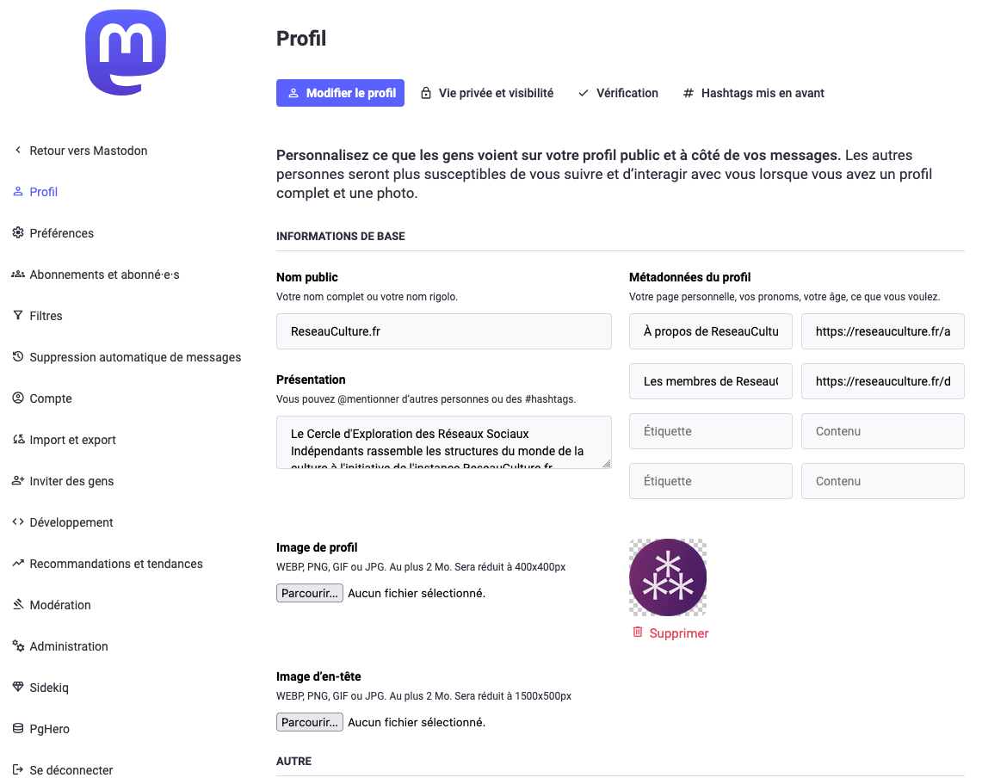
Task: Select the Hashtags mis en avant tab
Action: click(753, 93)
